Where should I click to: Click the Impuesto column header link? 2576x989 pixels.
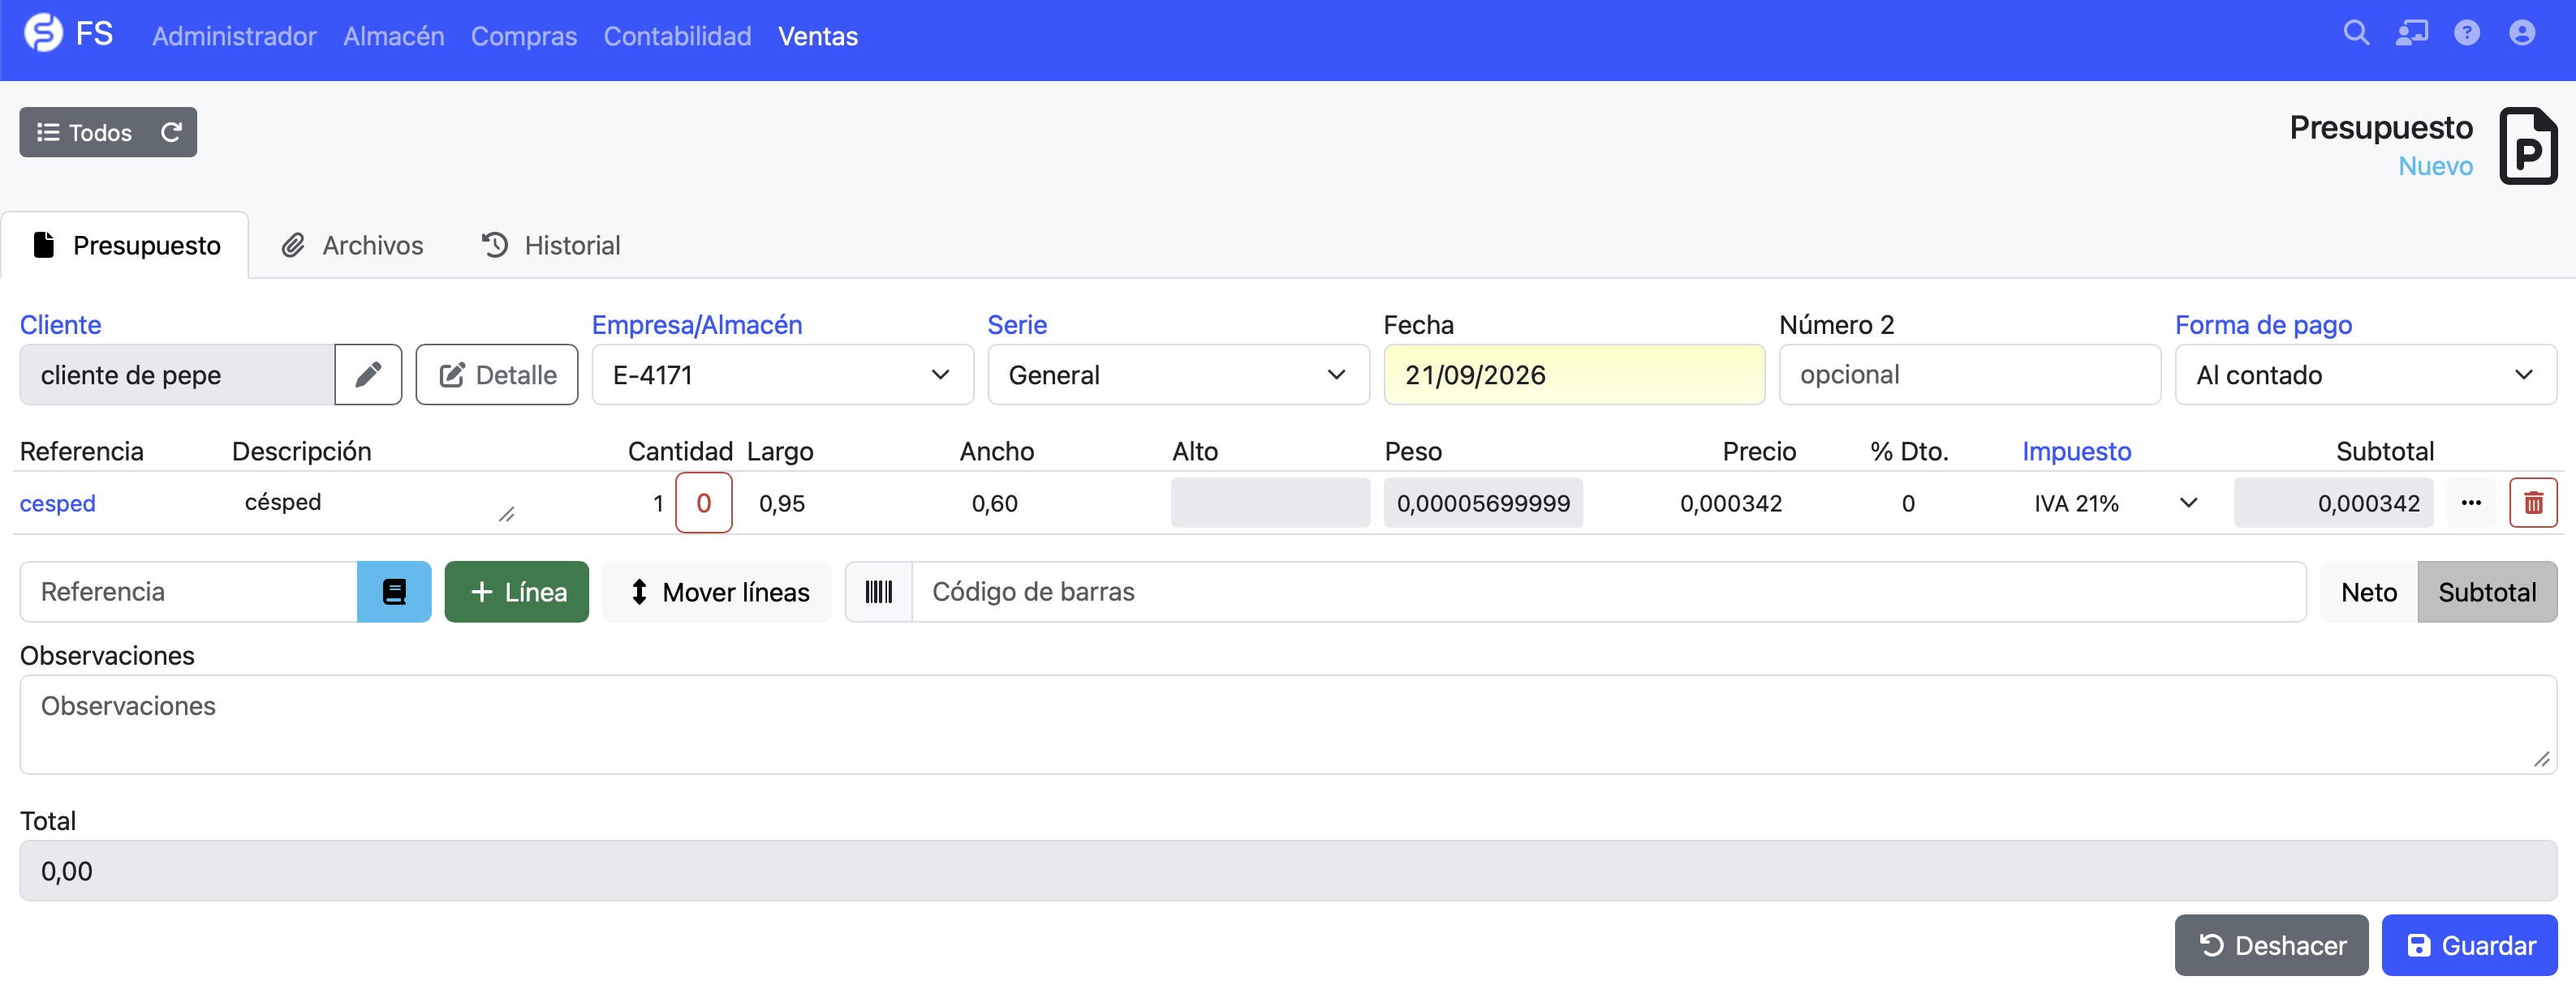coord(2077,451)
